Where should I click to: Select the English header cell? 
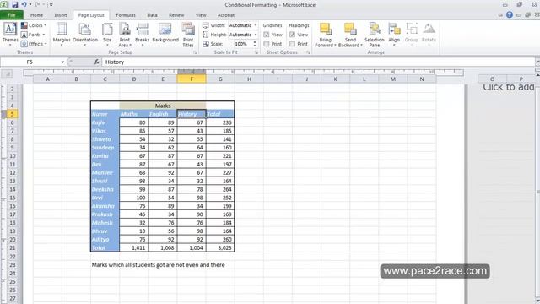(163, 114)
